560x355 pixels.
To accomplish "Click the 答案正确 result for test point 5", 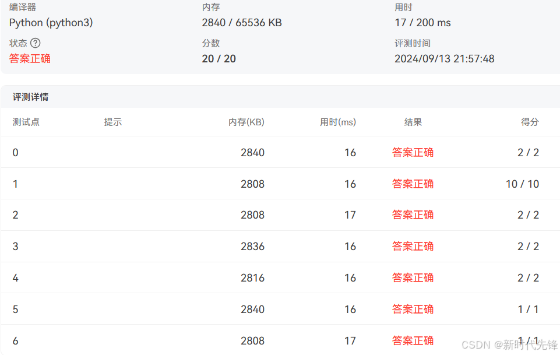I will [x=413, y=309].
